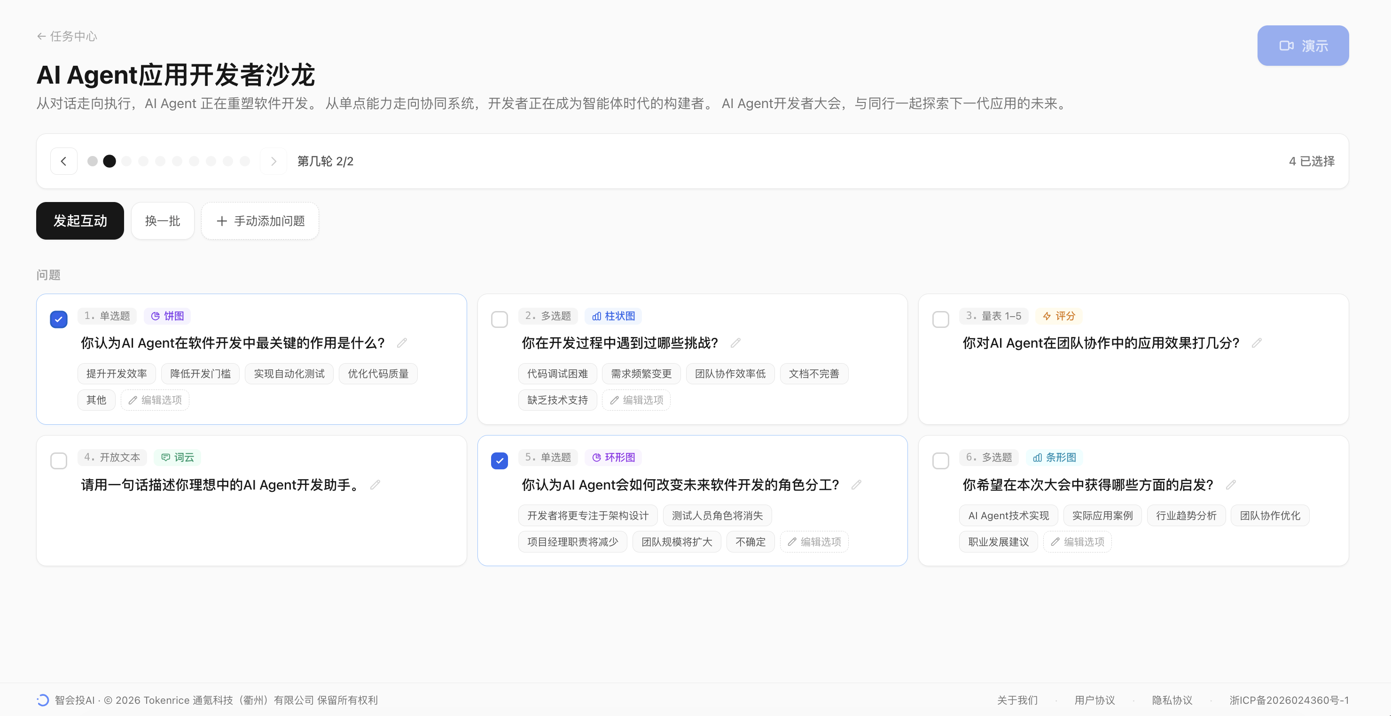Click the pencil icon beside question 4 title
Screen dimensions: 1391x716
coord(375,484)
